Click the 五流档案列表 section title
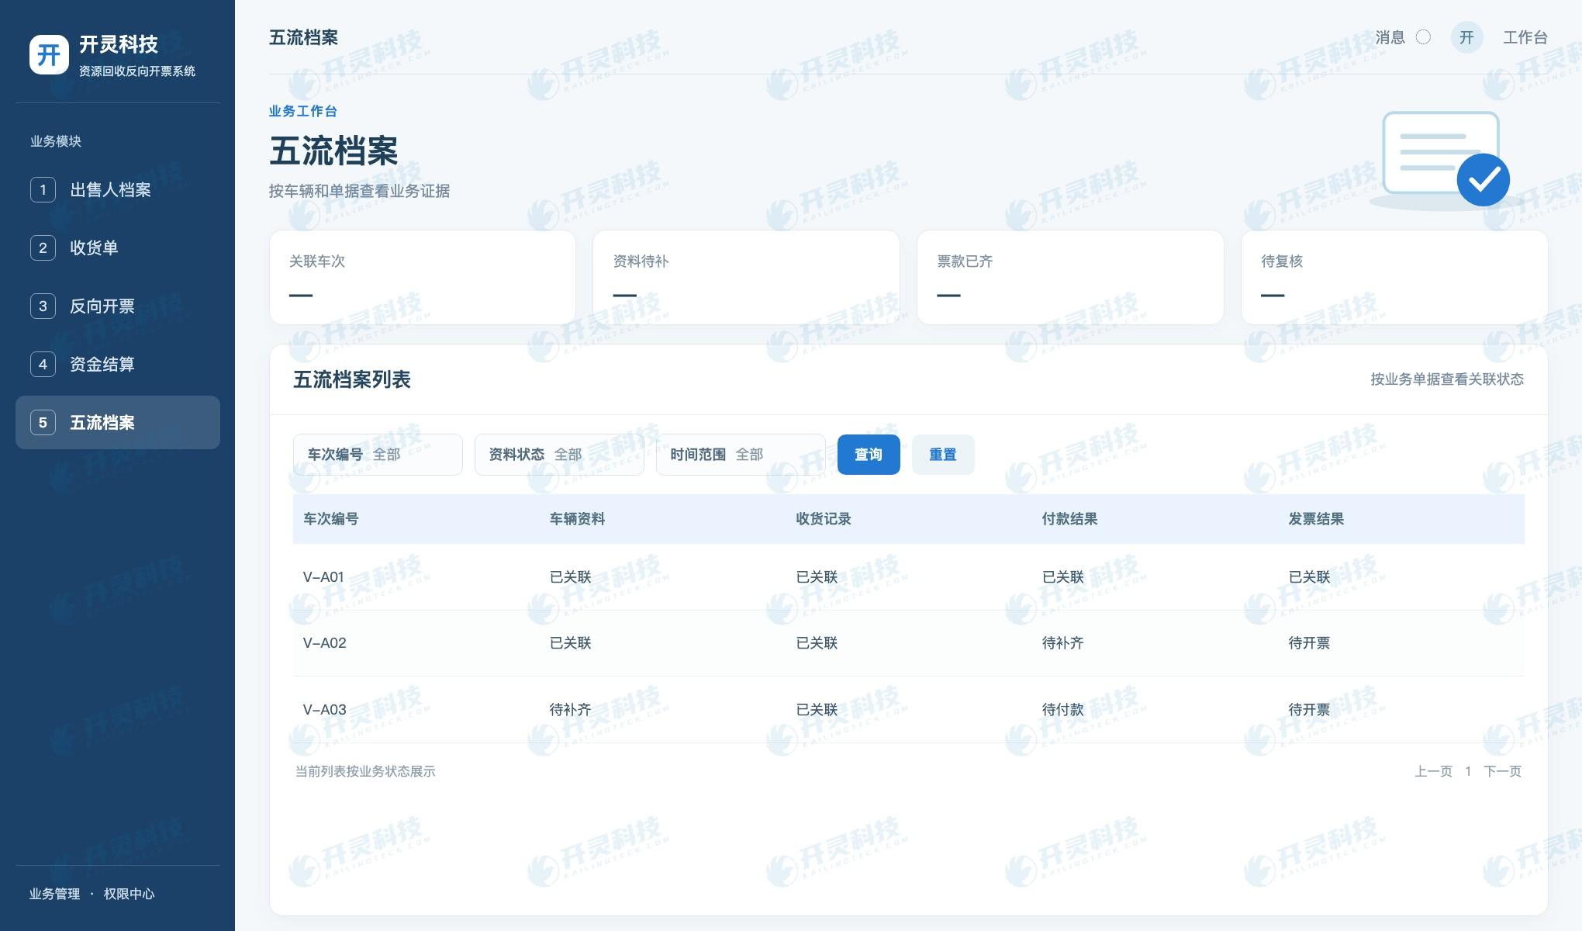1582x931 pixels. pyautogui.click(x=352, y=379)
